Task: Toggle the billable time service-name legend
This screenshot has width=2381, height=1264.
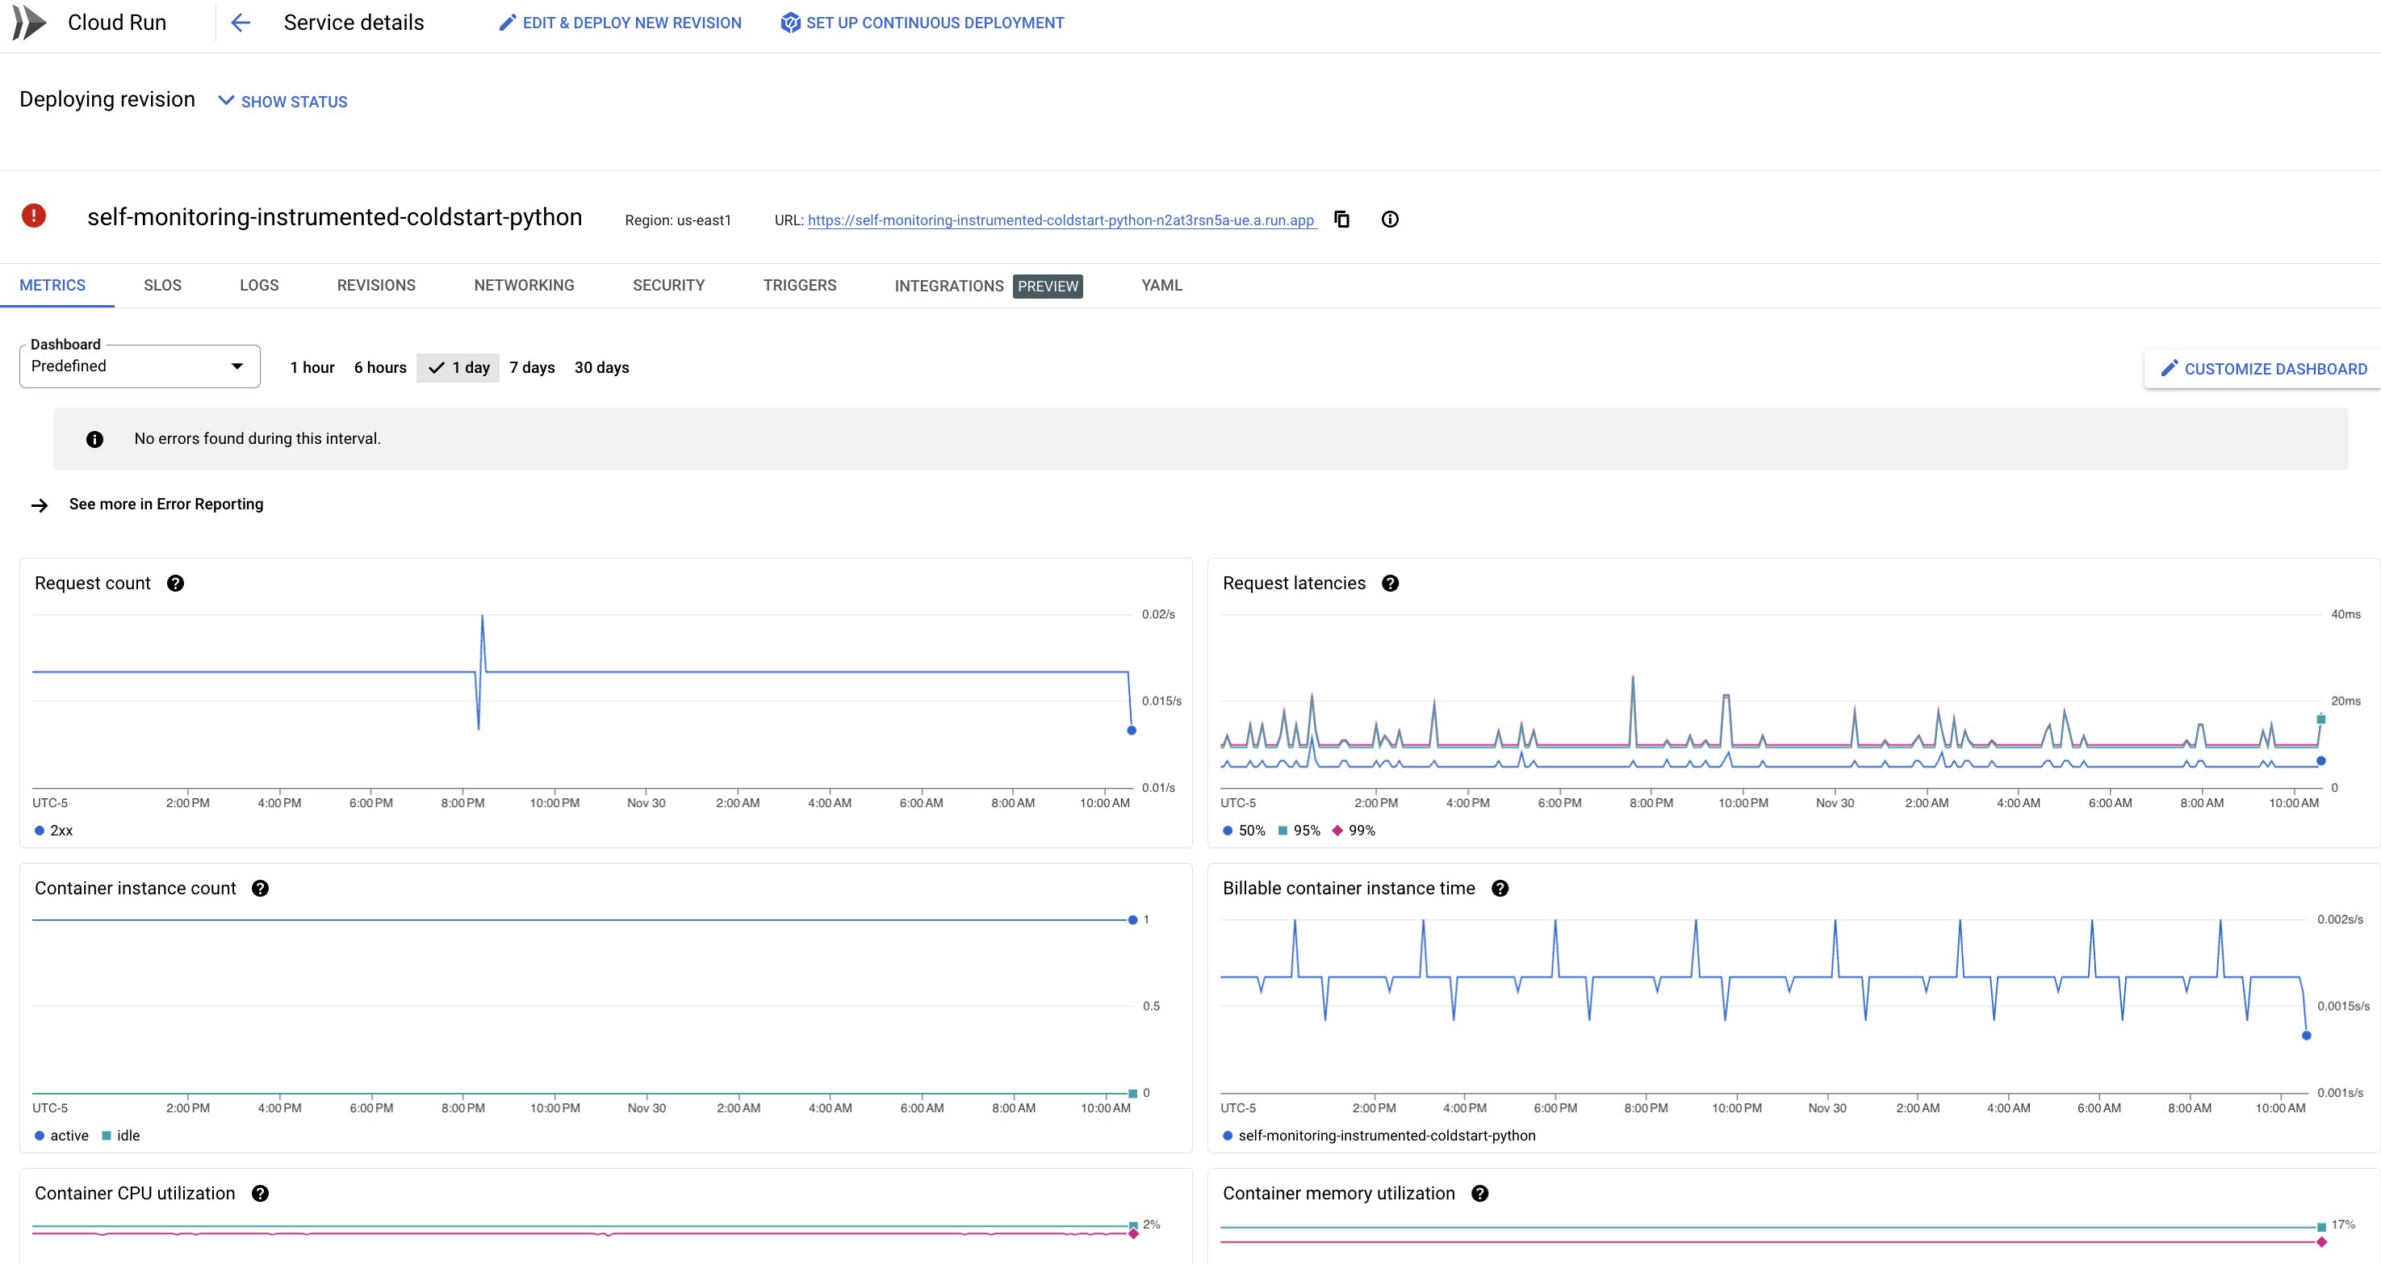Action: pyautogui.click(x=1379, y=1136)
